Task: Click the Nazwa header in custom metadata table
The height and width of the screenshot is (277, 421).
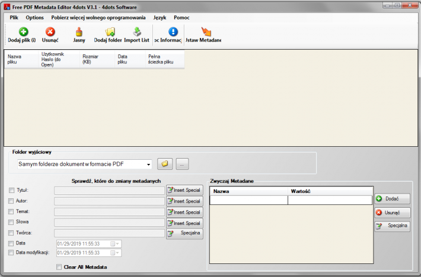Action: click(x=249, y=191)
